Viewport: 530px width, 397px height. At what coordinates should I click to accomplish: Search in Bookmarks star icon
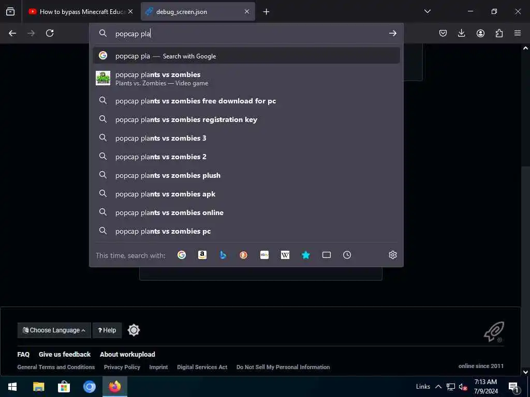point(305,255)
